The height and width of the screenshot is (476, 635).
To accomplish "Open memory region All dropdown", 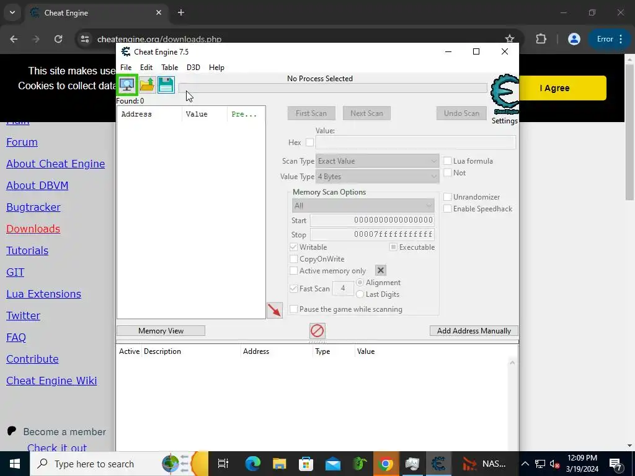I will coord(363,206).
